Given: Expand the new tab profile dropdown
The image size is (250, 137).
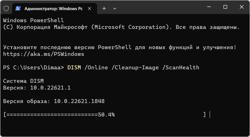Looking at the screenshot, I should point(115,8).
